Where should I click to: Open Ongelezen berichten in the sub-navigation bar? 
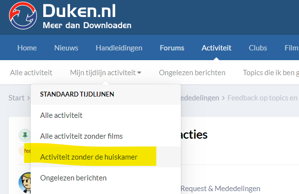pos(192,73)
